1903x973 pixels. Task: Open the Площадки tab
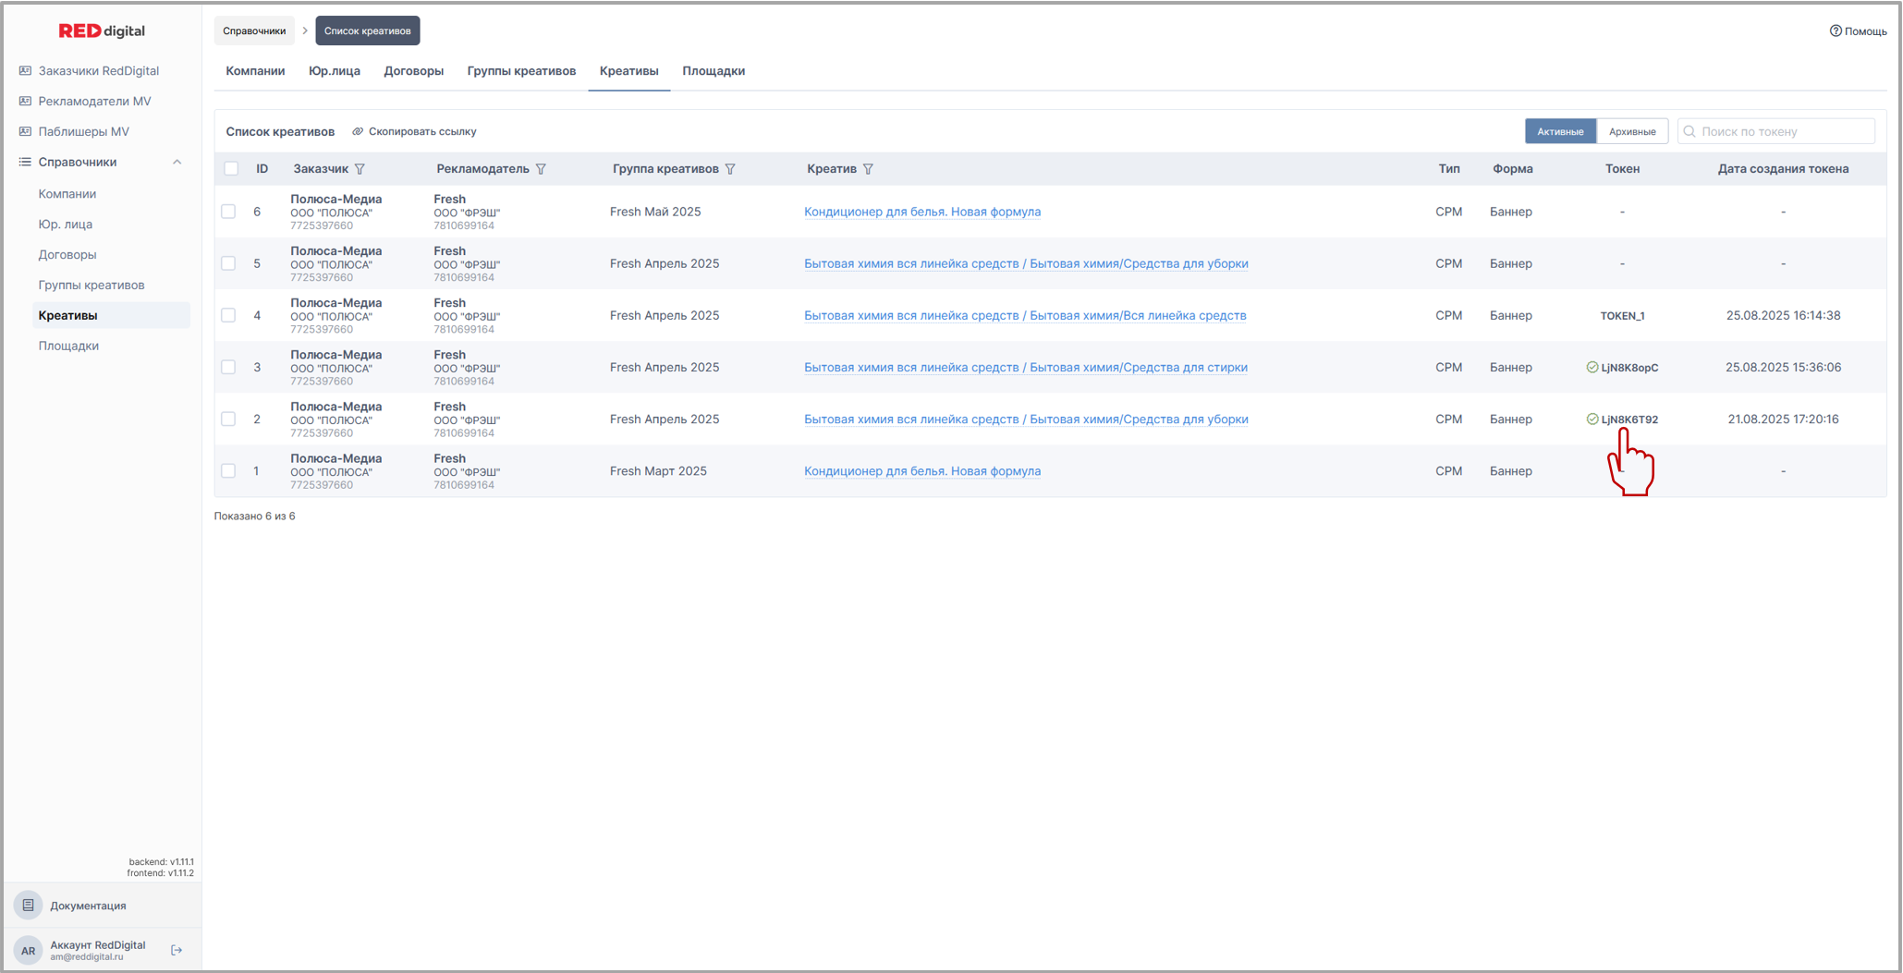[713, 71]
